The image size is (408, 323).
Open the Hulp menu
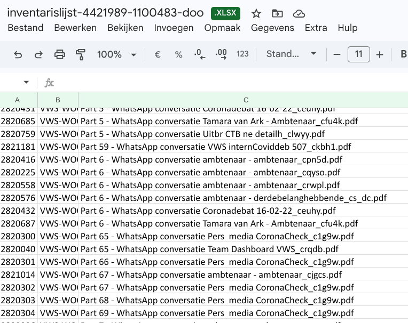tap(348, 28)
